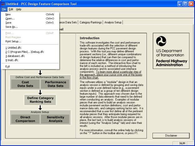
Task: Click 'Define Cost and Performance Data Sets' label
Action: point(40,77)
